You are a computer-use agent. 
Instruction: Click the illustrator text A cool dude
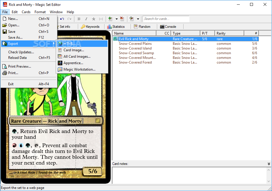coord(42,173)
